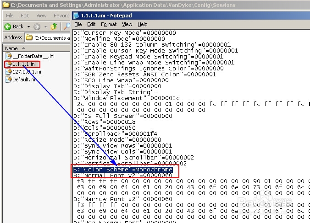Click the highlighted Color Scheme=Monochrome line
The width and height of the screenshot is (310, 223).
(x=123, y=170)
